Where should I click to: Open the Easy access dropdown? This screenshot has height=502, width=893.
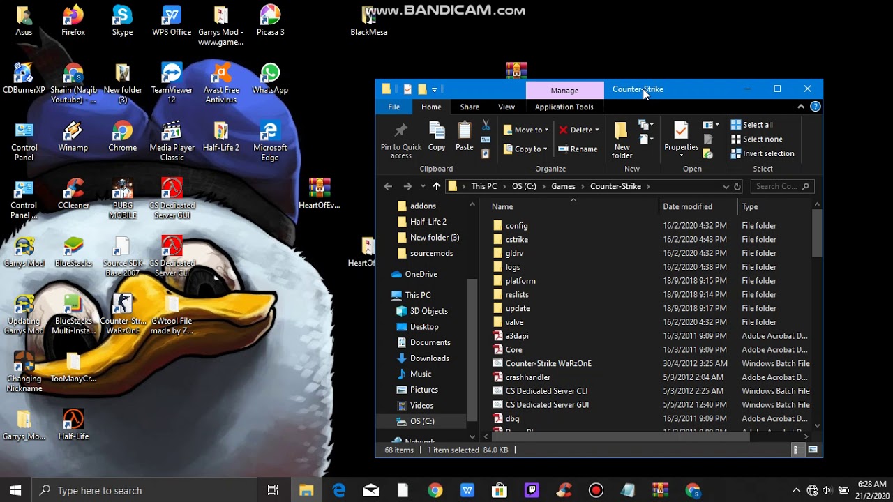646,139
